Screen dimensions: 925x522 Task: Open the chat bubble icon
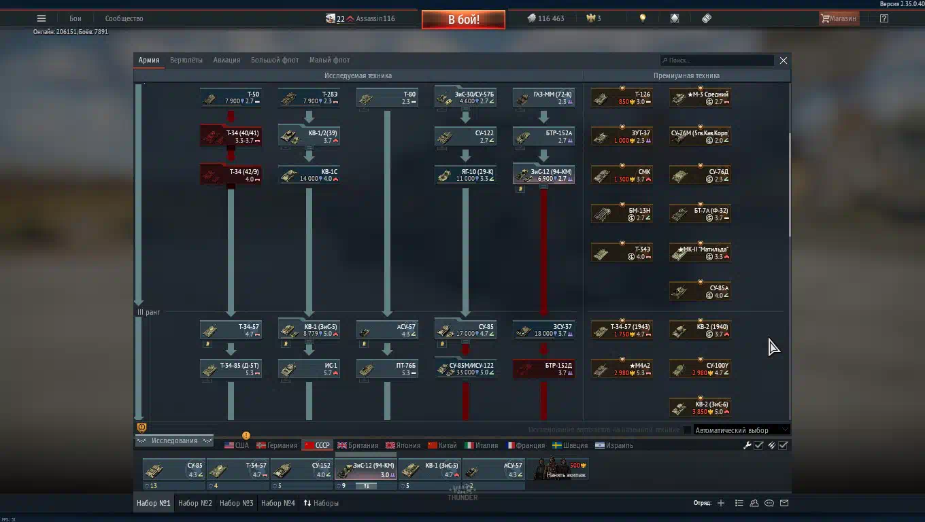pyautogui.click(x=769, y=503)
